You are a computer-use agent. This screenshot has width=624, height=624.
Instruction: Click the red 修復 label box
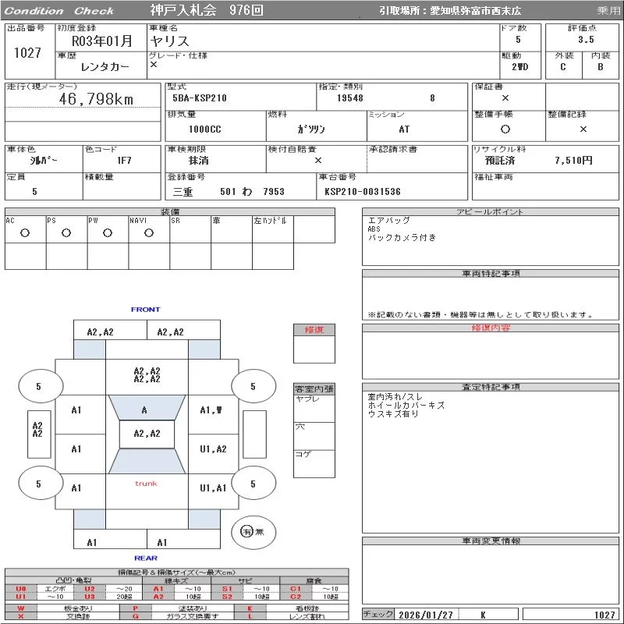tap(314, 330)
